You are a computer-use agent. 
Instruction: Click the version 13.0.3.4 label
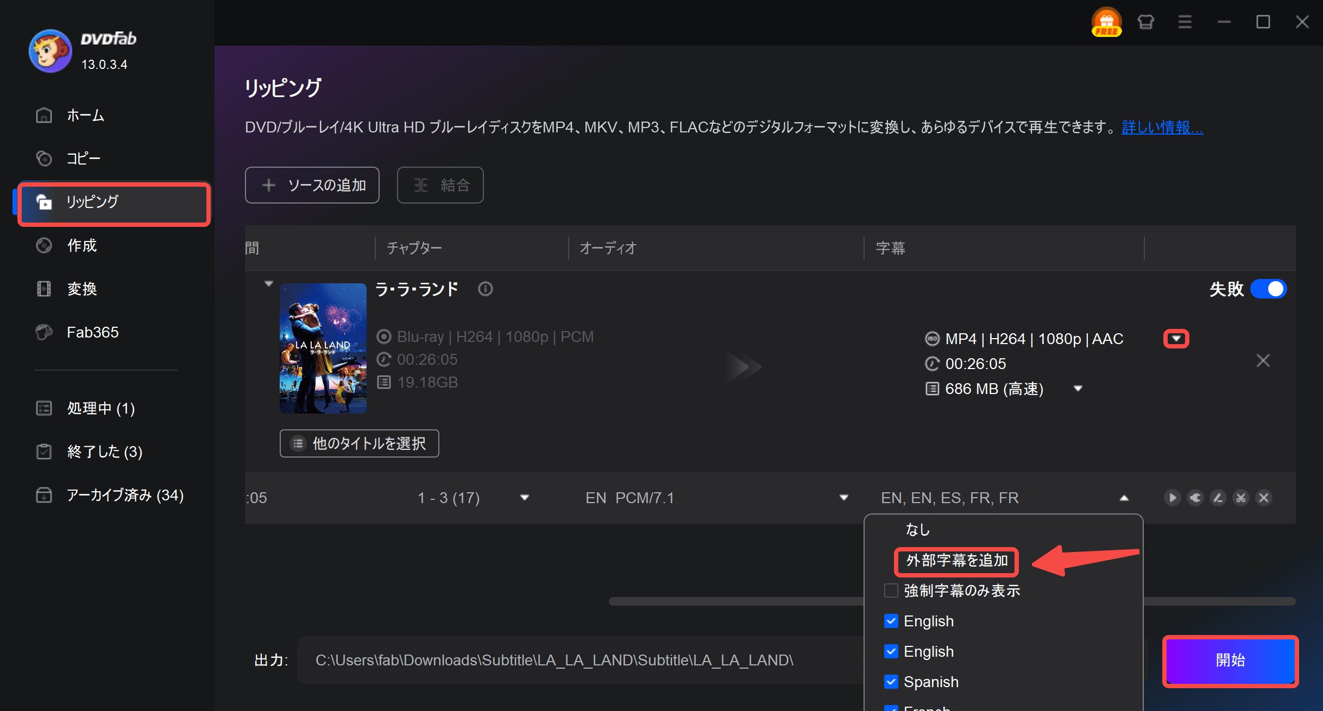click(x=104, y=65)
